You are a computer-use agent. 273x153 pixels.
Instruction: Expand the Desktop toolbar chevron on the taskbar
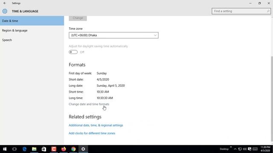coord(231,147)
